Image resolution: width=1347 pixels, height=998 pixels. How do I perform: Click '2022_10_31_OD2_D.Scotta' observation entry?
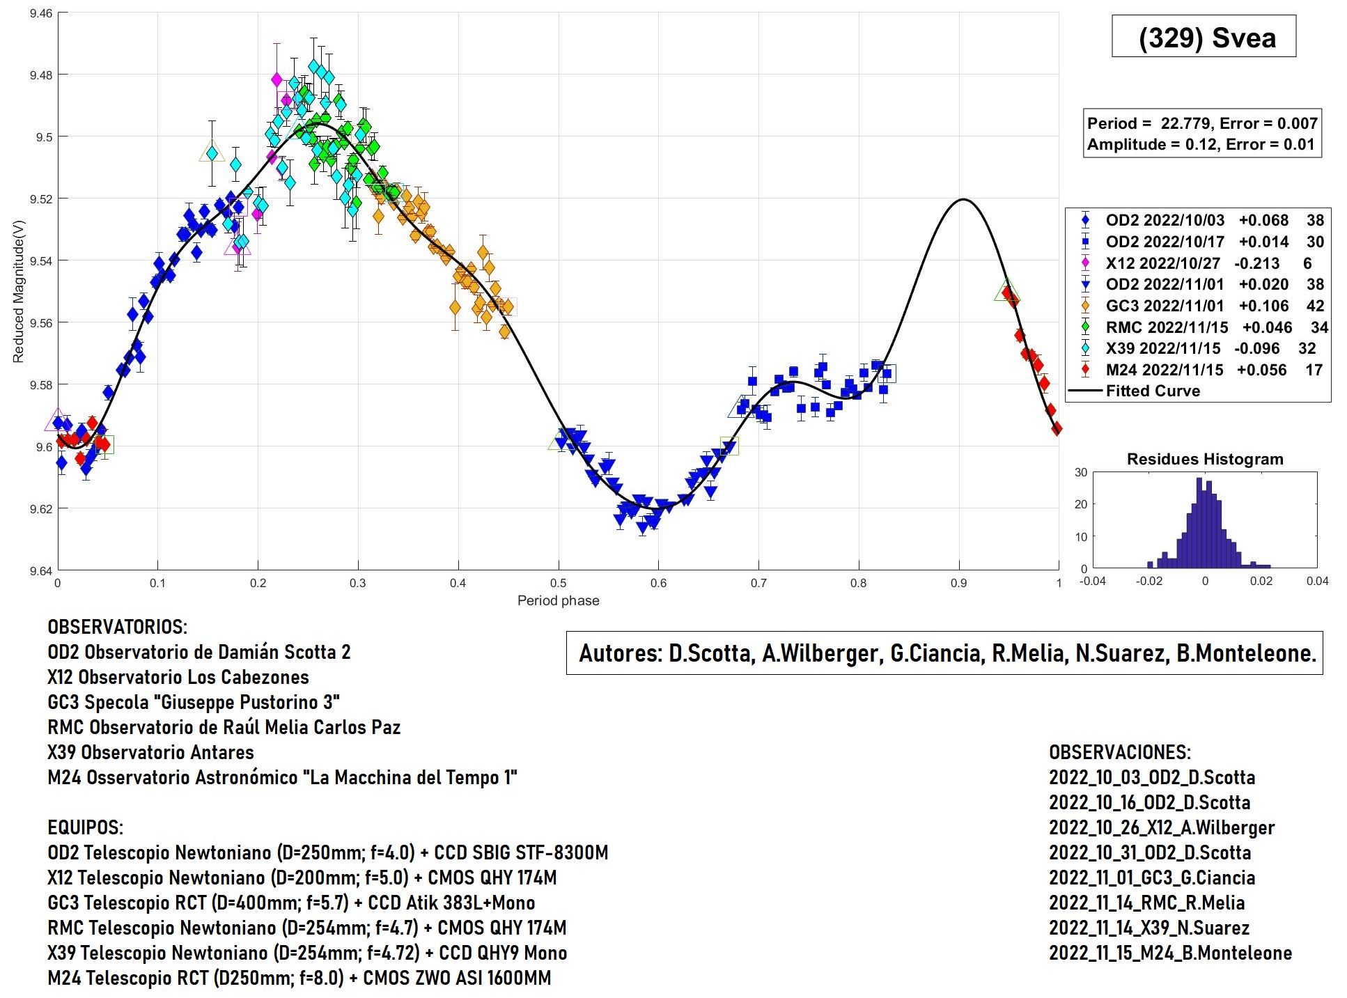point(1150,852)
